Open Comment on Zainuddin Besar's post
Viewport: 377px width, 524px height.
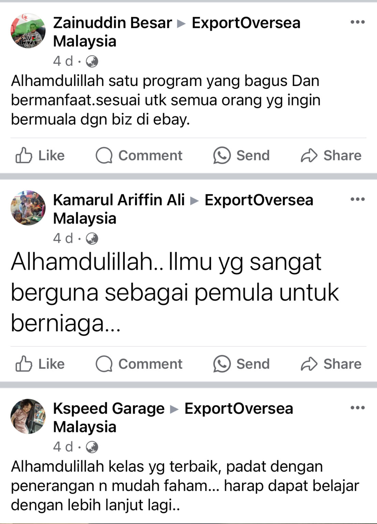coord(139,156)
